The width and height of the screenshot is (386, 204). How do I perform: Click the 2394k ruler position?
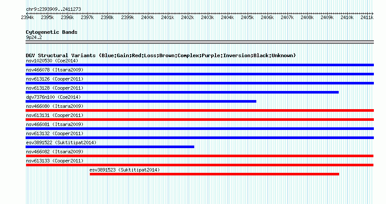point(28,17)
